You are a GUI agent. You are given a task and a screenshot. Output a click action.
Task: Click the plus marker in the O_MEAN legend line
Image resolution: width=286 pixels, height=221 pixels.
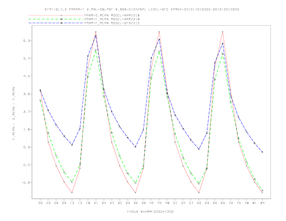61,15
